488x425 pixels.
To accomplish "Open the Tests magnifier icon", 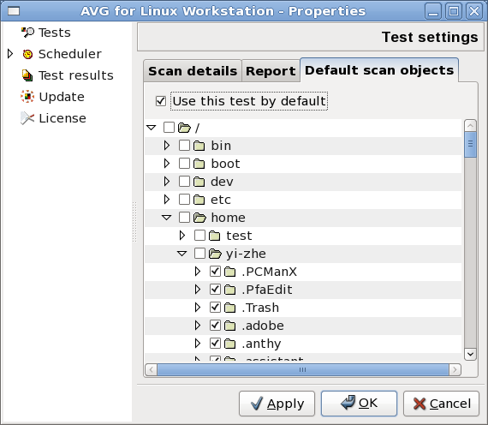I will pyautogui.click(x=27, y=32).
